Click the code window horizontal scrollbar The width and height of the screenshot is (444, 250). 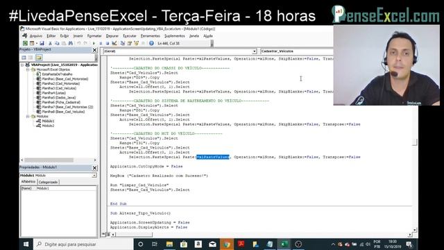pos(262,235)
